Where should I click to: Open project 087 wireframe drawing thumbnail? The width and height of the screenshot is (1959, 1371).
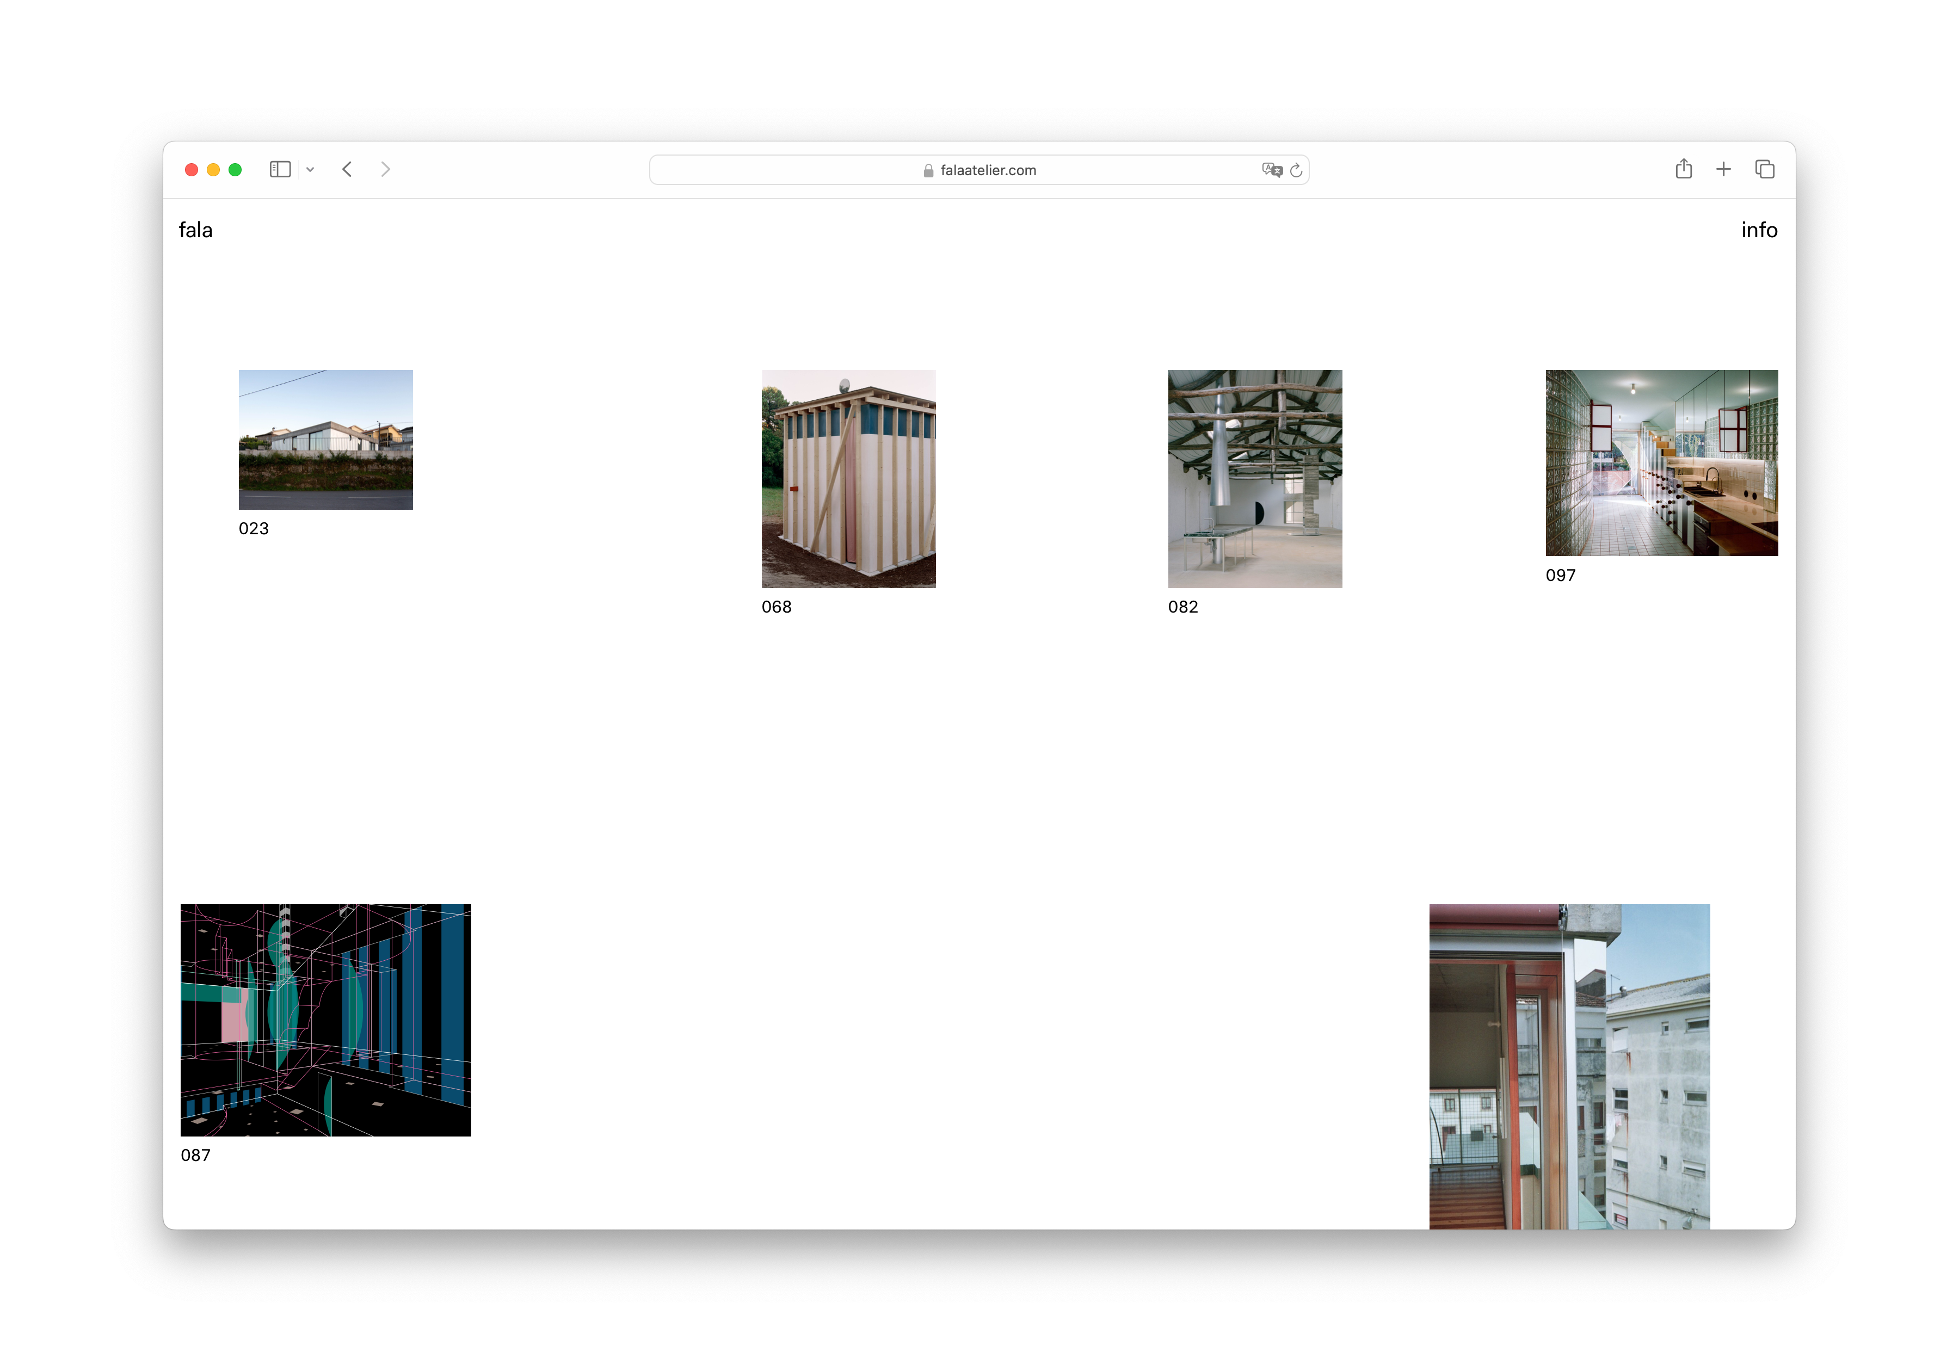click(325, 1020)
